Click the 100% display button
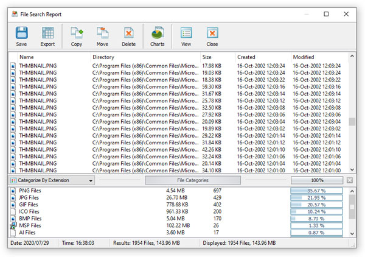Screen dimensions: 365x257 point(317,180)
